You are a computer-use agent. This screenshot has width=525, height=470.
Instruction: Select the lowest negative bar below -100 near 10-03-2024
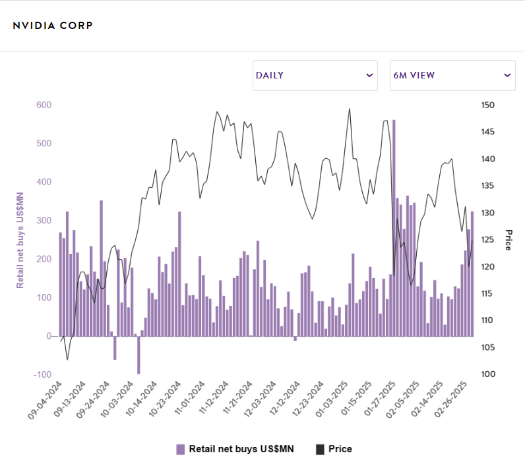tap(139, 355)
